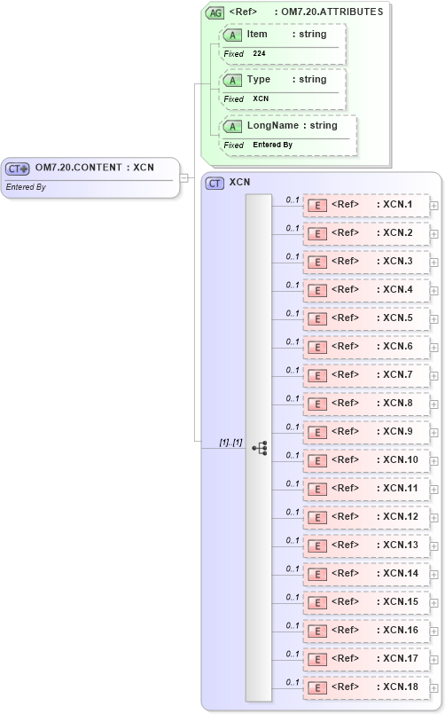Click the E icon of XCN.17
This screenshot has height=714, width=445.
[x=317, y=659]
